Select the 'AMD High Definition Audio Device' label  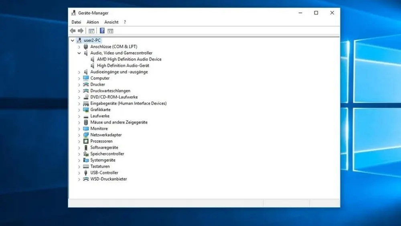tap(129, 59)
